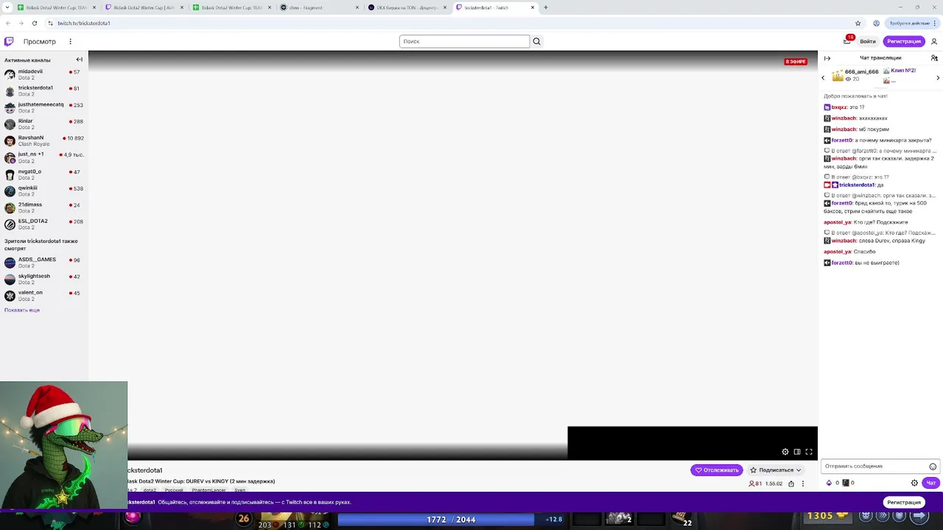Open the justhatemeeecatq channel in the sidebar
The height and width of the screenshot is (530, 943).
coord(44,107)
